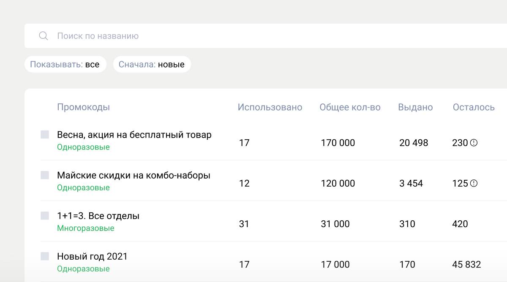Image resolution: width=507 pixels, height=282 pixels.
Task: Open the 'Сначала: новые' sort filter
Action: [x=152, y=65]
